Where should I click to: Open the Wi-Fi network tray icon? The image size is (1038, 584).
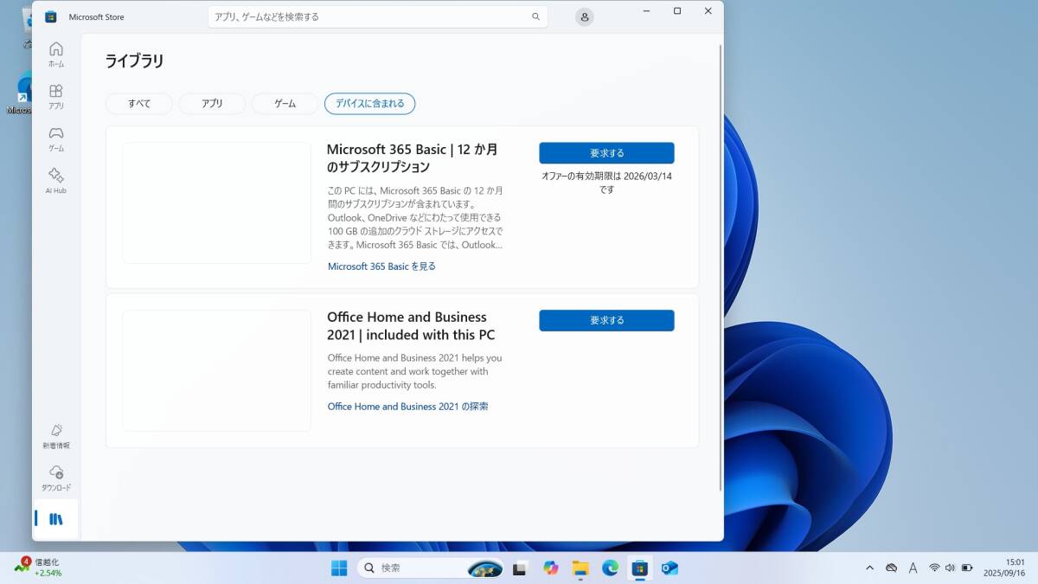pos(934,568)
